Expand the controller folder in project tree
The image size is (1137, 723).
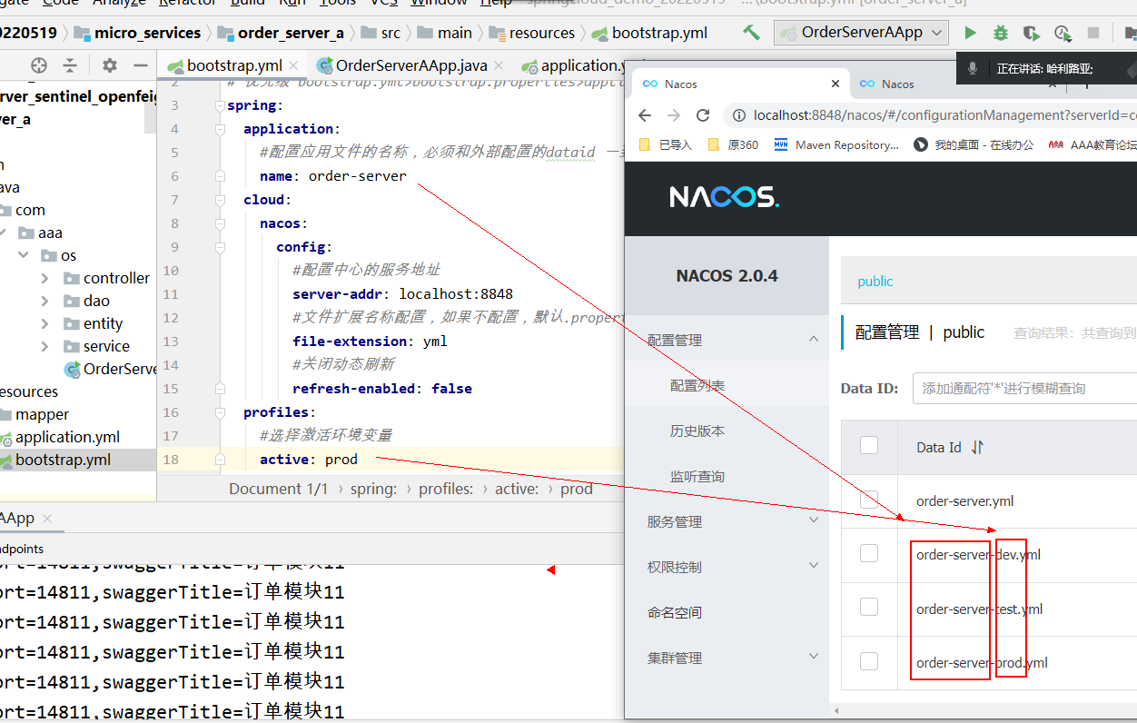(x=45, y=278)
